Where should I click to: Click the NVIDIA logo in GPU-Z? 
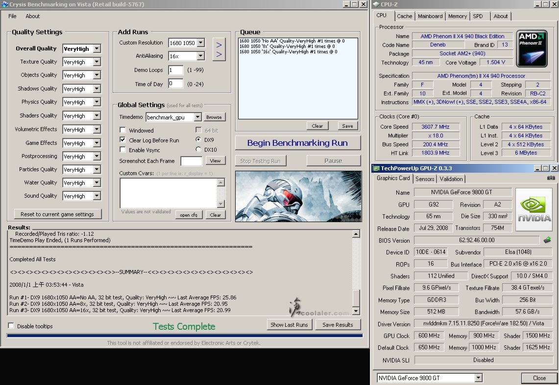pos(534,210)
